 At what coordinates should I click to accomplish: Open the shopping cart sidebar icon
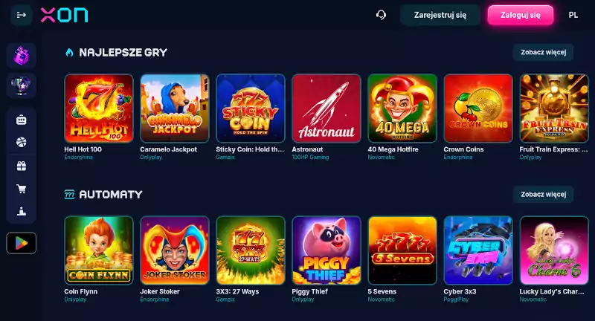tap(22, 188)
